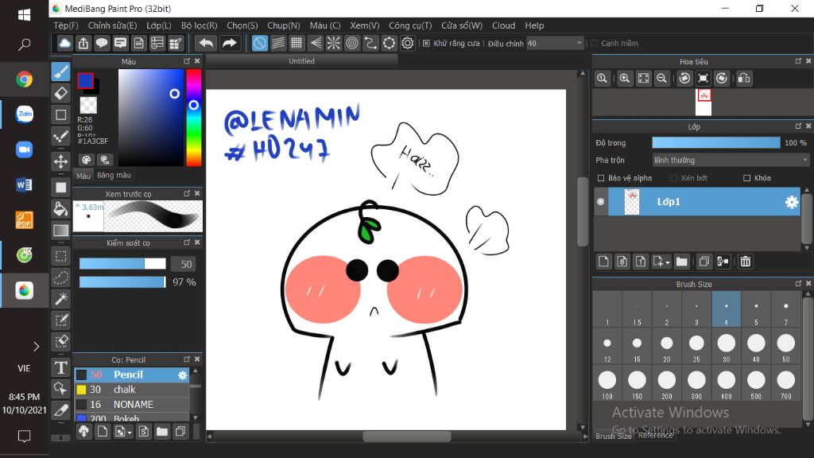This screenshot has width=814, height=458.
Task: Enable Khóa layer checkbox
Action: click(746, 178)
